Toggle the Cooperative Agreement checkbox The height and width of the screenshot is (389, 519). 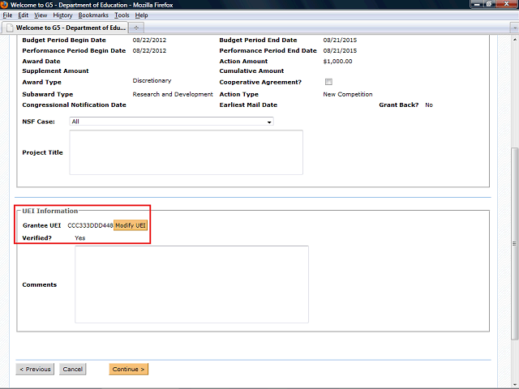point(328,82)
